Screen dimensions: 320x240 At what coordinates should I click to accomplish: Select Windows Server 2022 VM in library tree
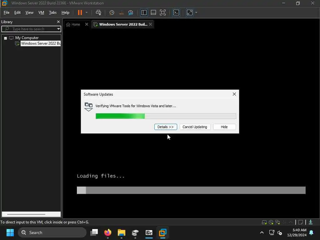(41, 43)
